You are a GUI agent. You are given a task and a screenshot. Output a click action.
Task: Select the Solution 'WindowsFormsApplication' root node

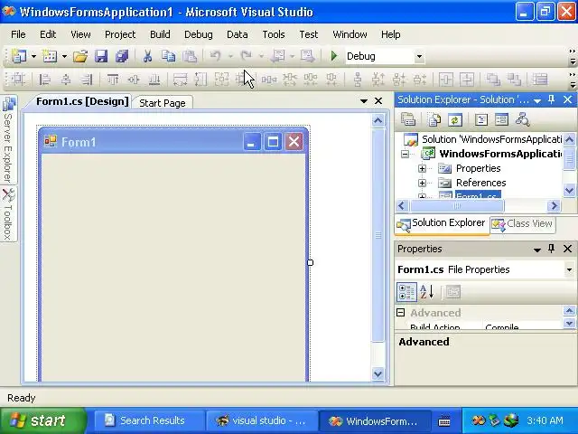pyautogui.click(x=491, y=139)
